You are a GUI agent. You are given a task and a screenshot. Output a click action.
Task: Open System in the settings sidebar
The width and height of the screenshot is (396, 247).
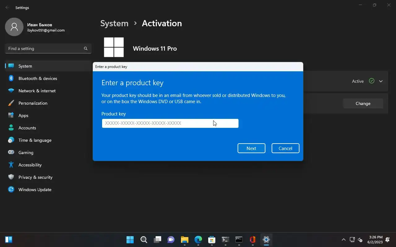click(x=48, y=66)
